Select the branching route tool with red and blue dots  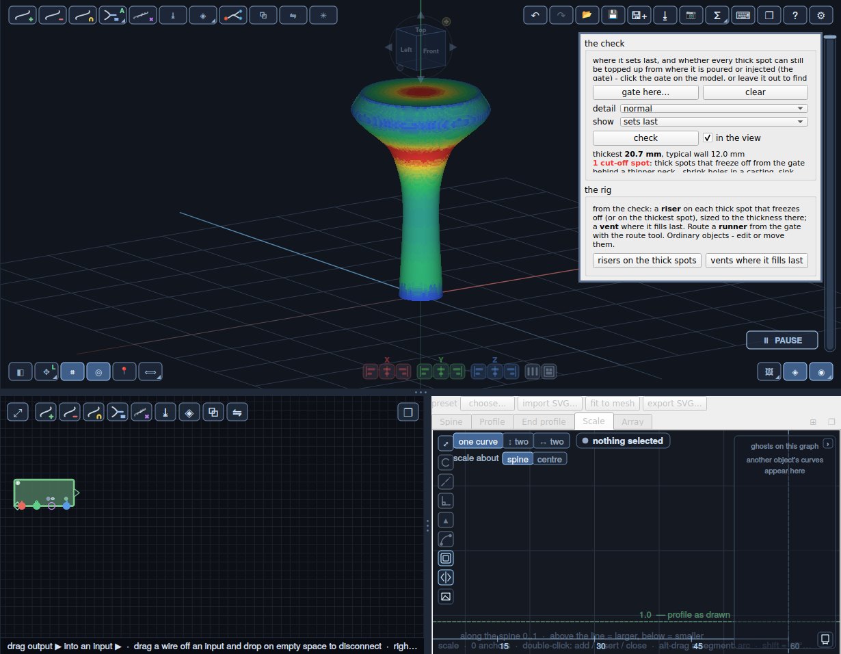tap(233, 15)
